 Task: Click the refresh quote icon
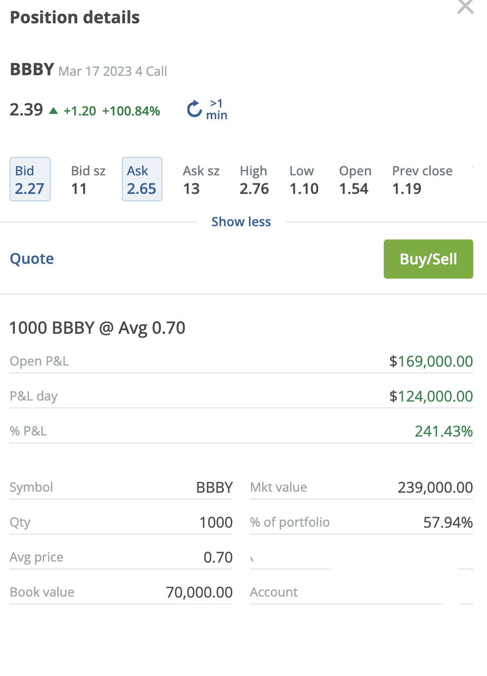tap(194, 109)
